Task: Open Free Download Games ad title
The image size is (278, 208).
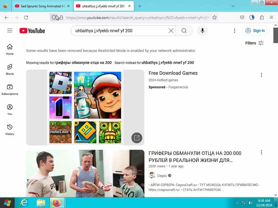Action: point(173,73)
